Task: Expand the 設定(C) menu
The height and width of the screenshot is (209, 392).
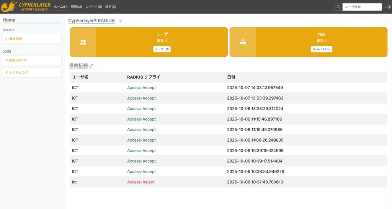Action: (111, 7)
